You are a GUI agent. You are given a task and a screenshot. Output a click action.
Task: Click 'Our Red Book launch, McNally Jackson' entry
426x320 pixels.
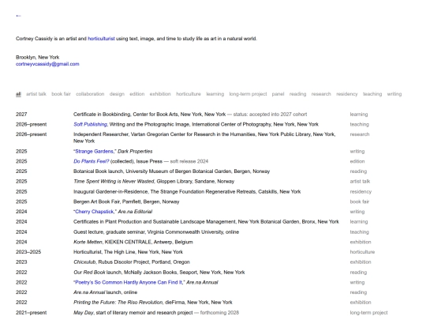pyautogui.click(x=159, y=273)
